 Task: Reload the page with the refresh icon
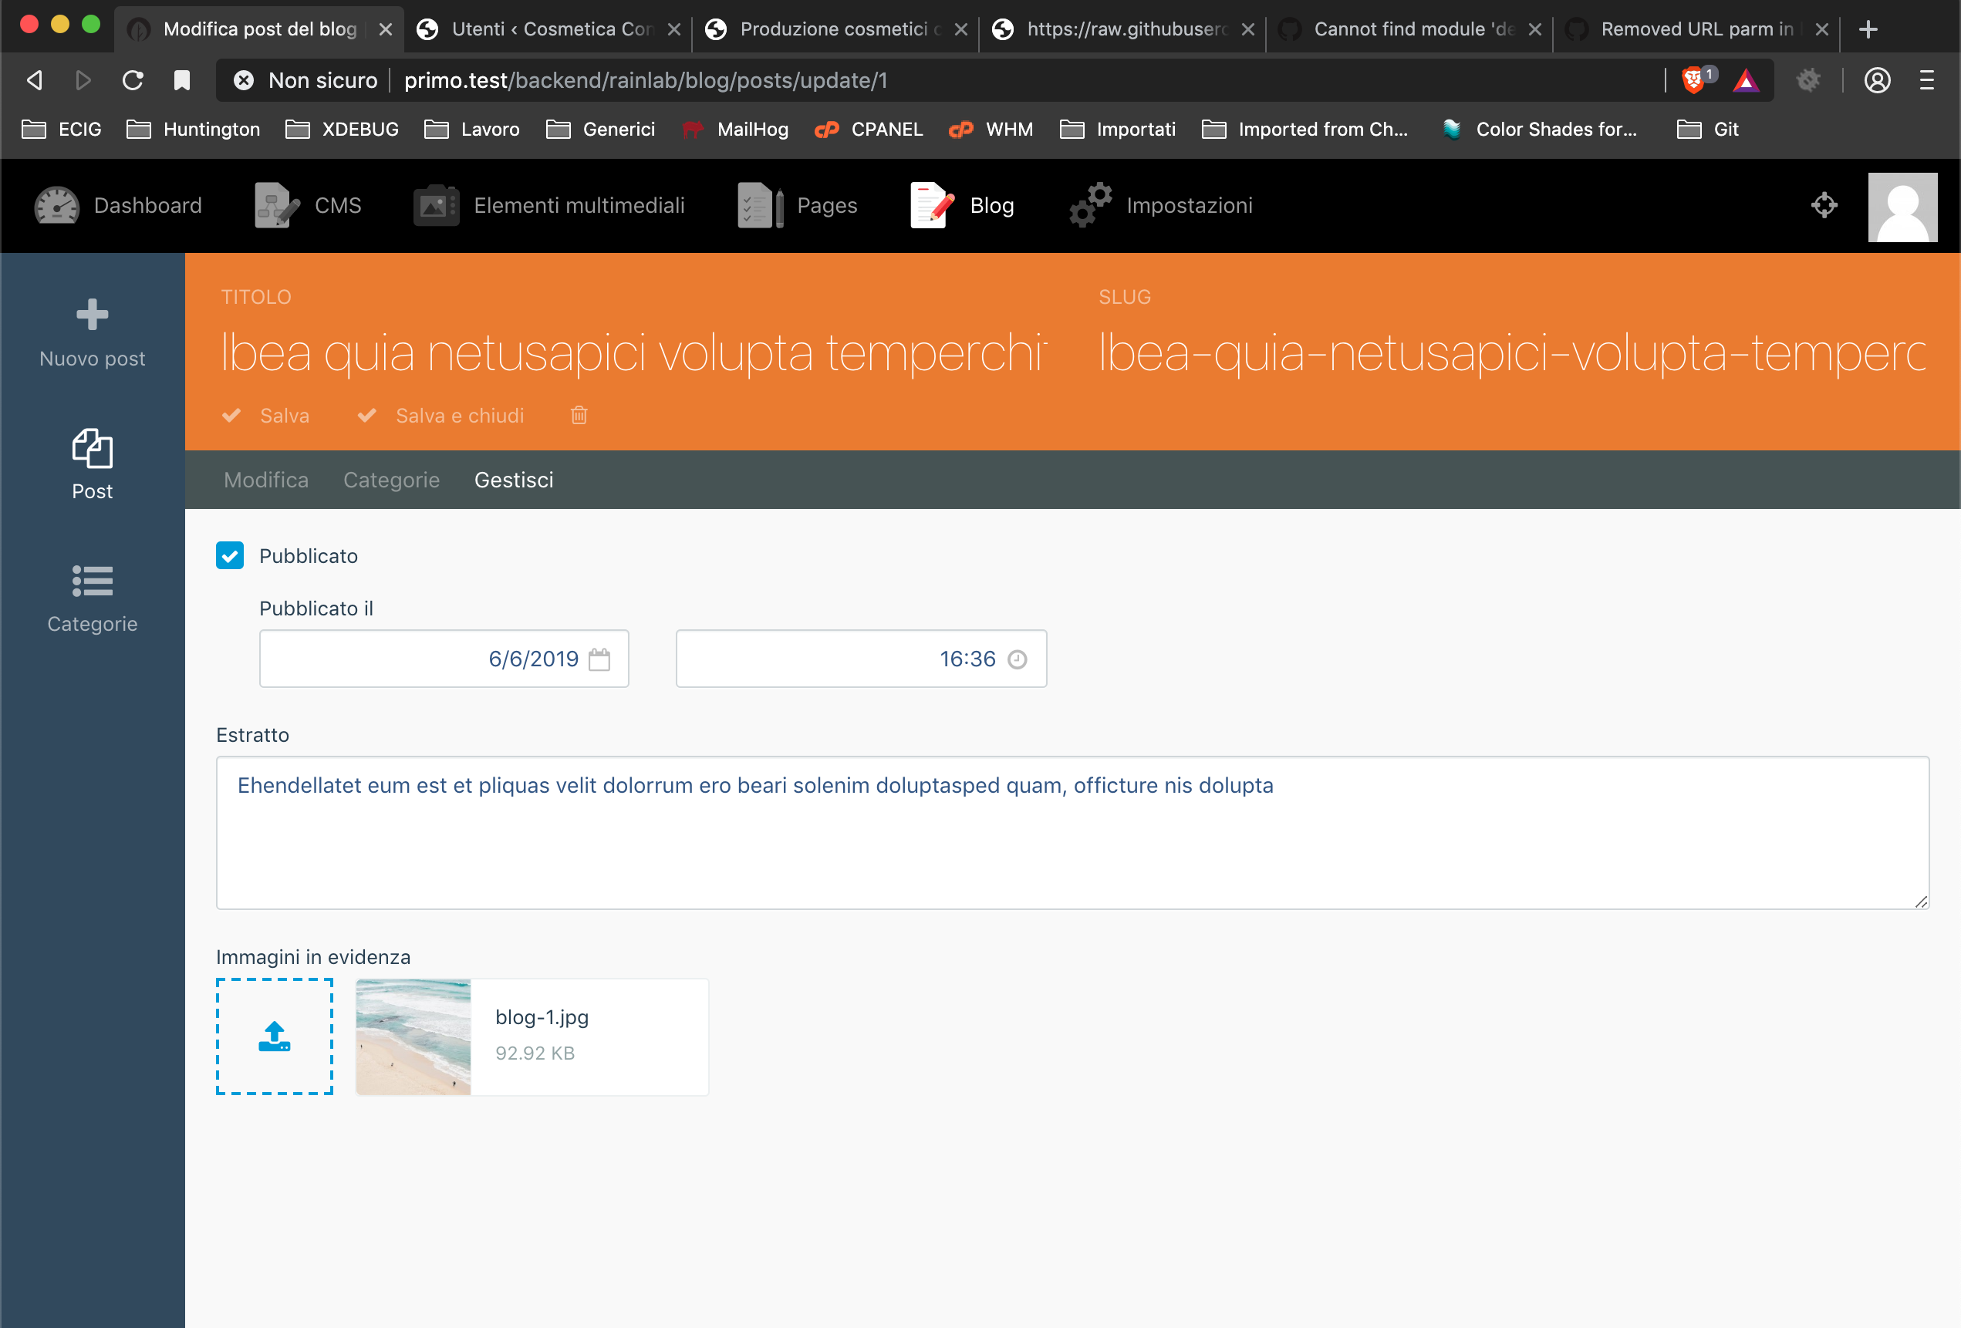click(x=132, y=80)
